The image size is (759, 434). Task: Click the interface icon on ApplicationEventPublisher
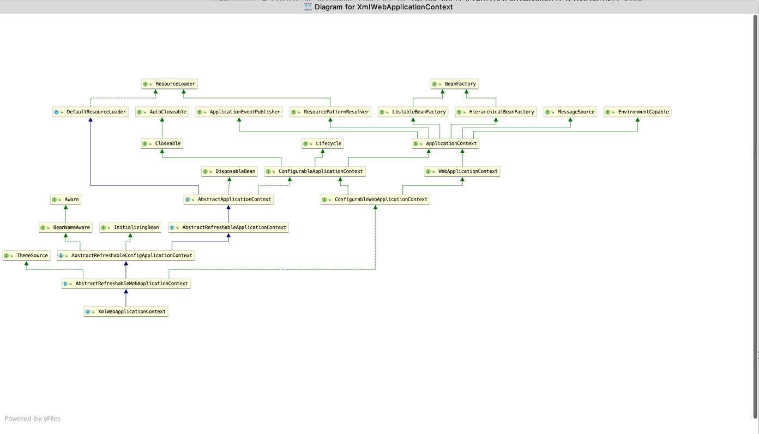200,112
